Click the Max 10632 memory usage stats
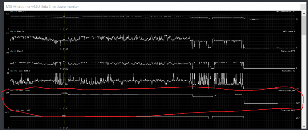This screenshot has height=130, width=308. click(x=24, y=91)
